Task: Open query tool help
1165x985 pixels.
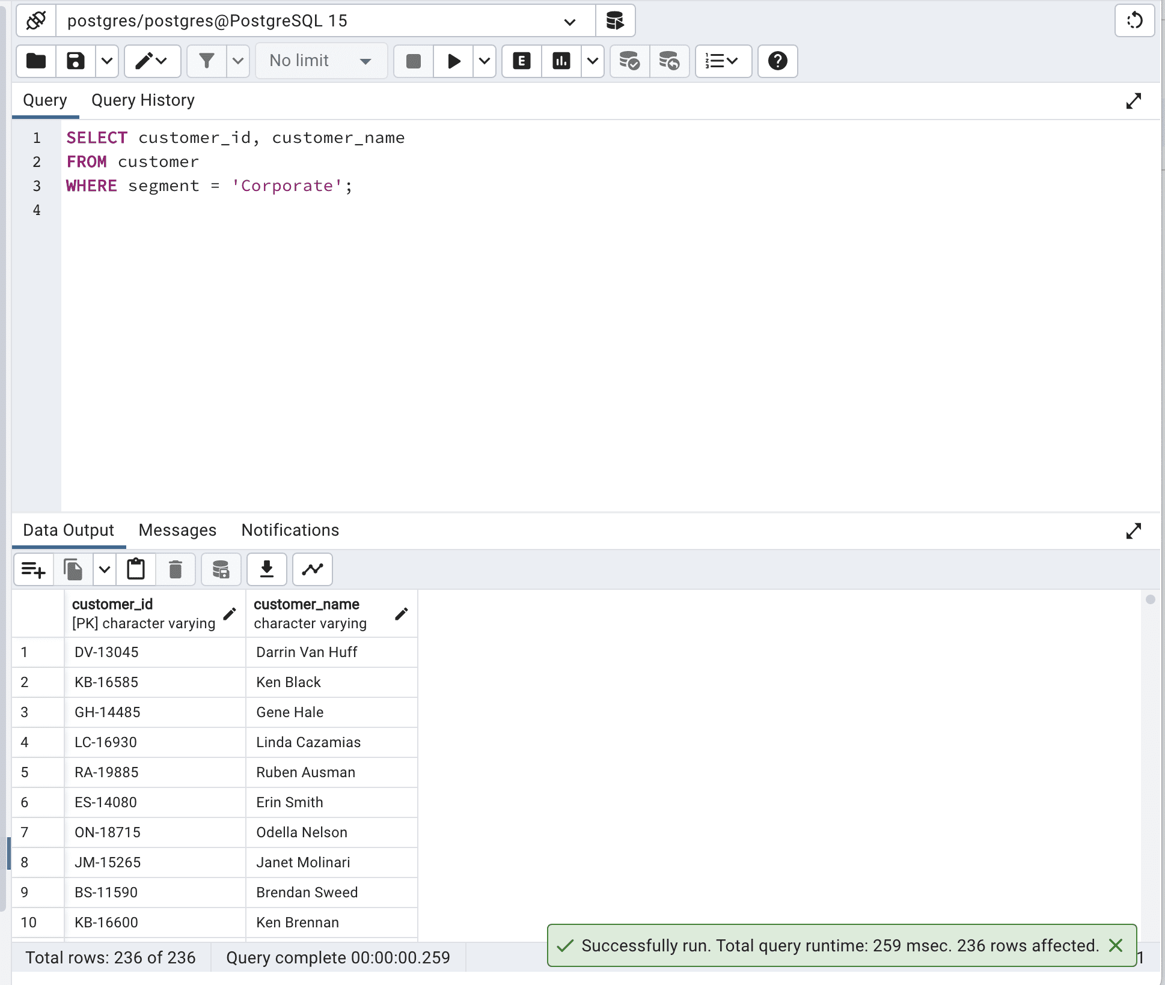Action: pos(777,61)
